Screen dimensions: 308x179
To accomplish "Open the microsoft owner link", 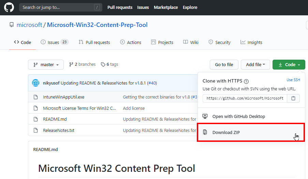I will (x=29, y=25).
